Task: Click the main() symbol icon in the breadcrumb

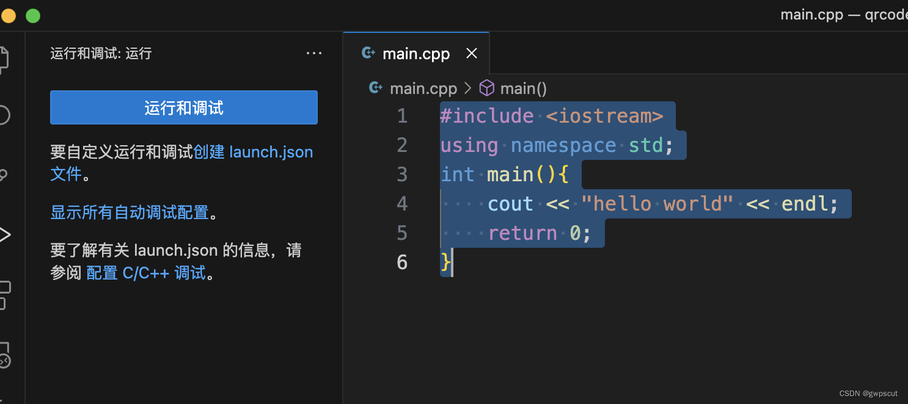Action: (487, 88)
